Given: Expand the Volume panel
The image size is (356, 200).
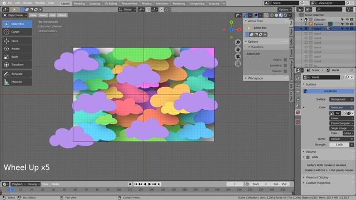Looking at the screenshot, I should click(x=310, y=152).
